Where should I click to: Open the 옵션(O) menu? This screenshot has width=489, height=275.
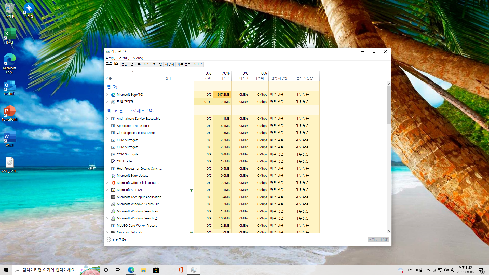click(x=124, y=58)
